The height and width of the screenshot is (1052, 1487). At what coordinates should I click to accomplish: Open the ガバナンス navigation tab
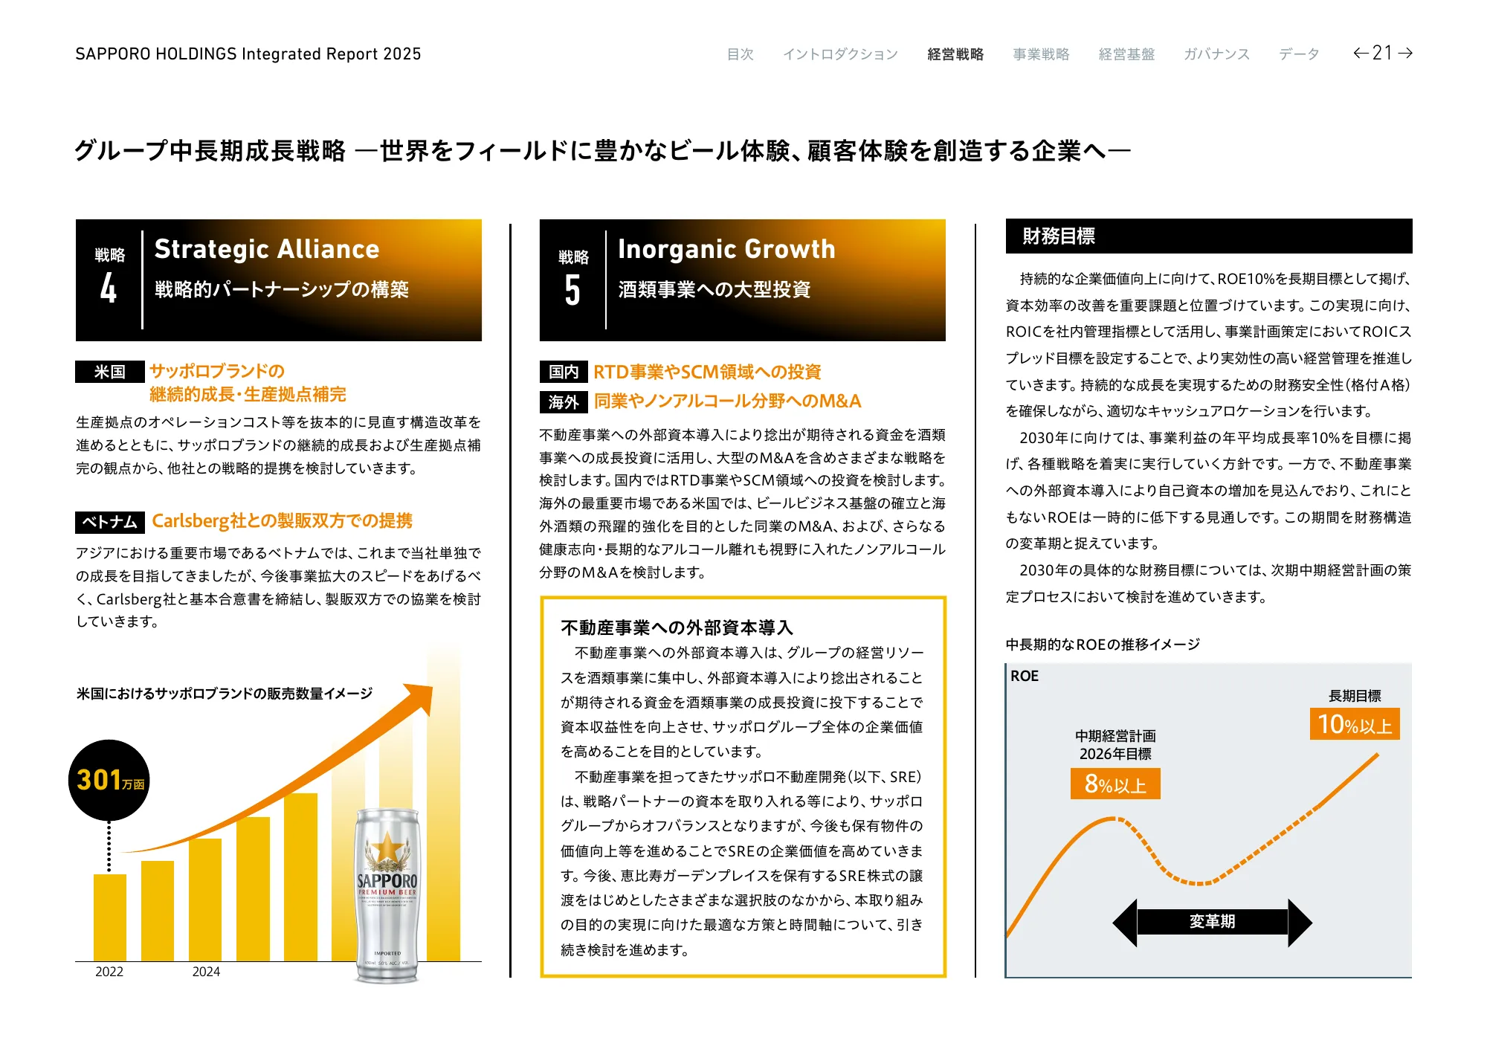pyautogui.click(x=1216, y=54)
